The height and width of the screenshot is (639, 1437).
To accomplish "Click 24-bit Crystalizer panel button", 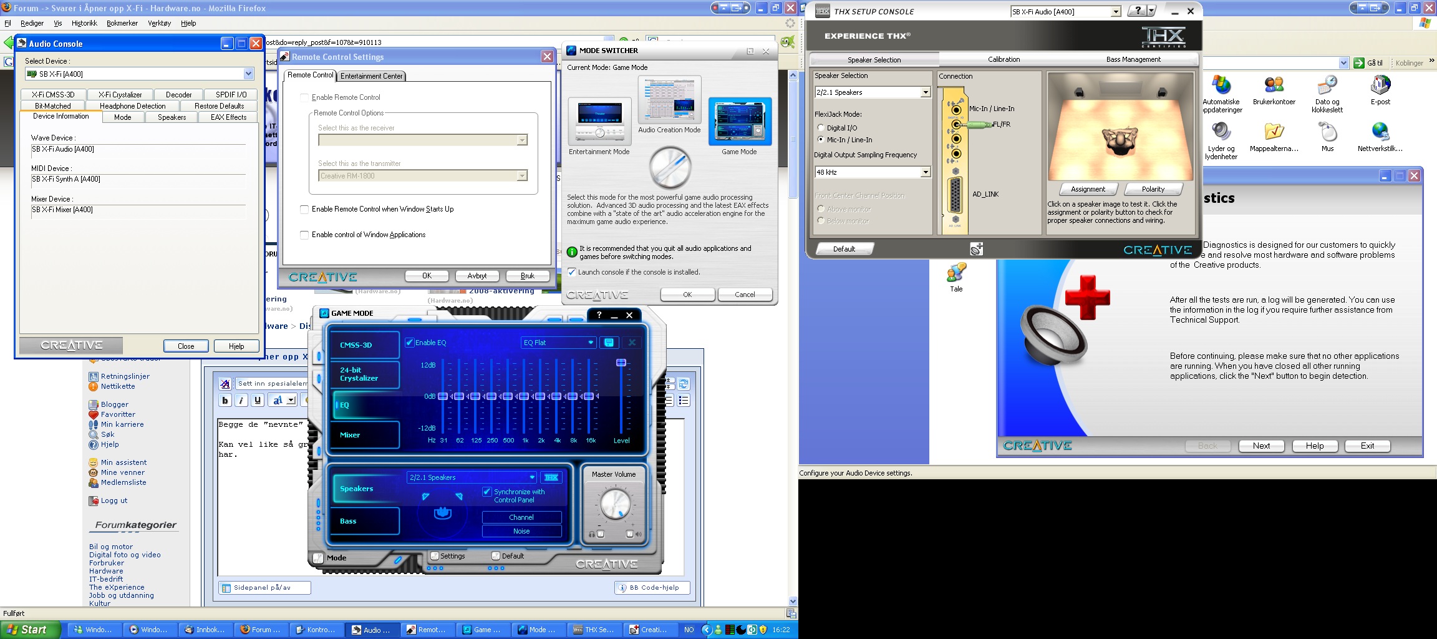I will click(365, 374).
